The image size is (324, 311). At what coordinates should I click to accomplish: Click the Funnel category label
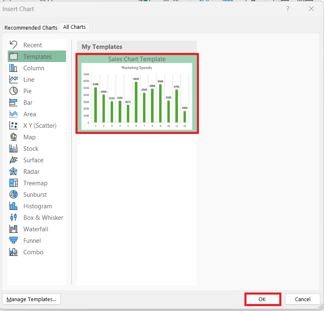[x=32, y=241]
